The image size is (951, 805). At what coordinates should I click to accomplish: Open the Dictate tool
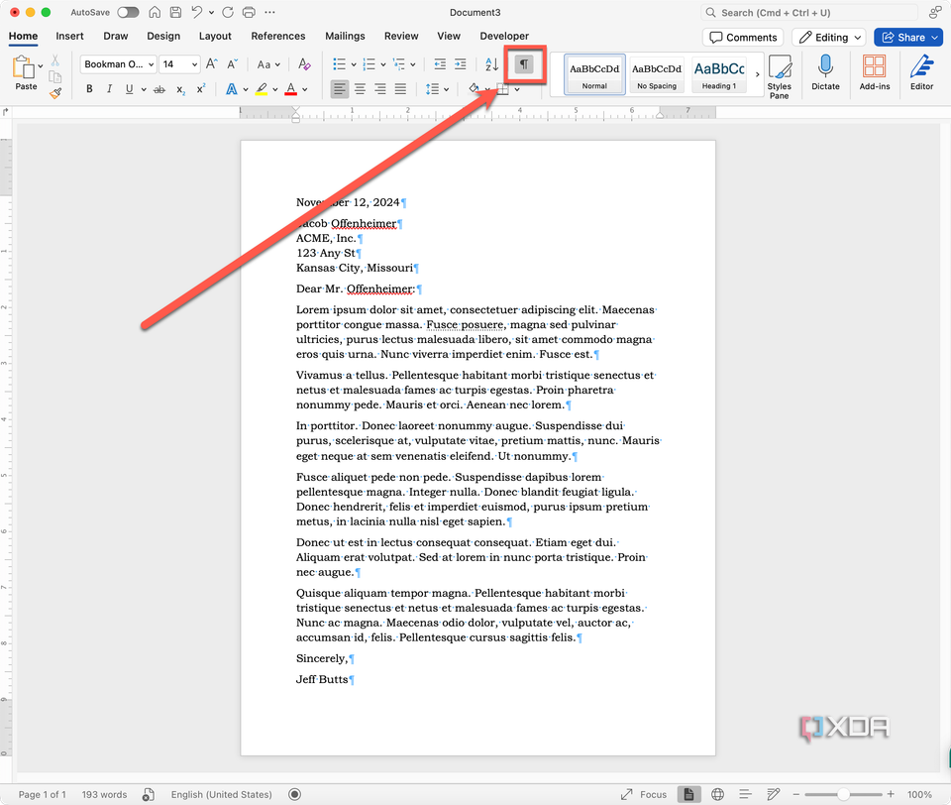[x=825, y=71]
